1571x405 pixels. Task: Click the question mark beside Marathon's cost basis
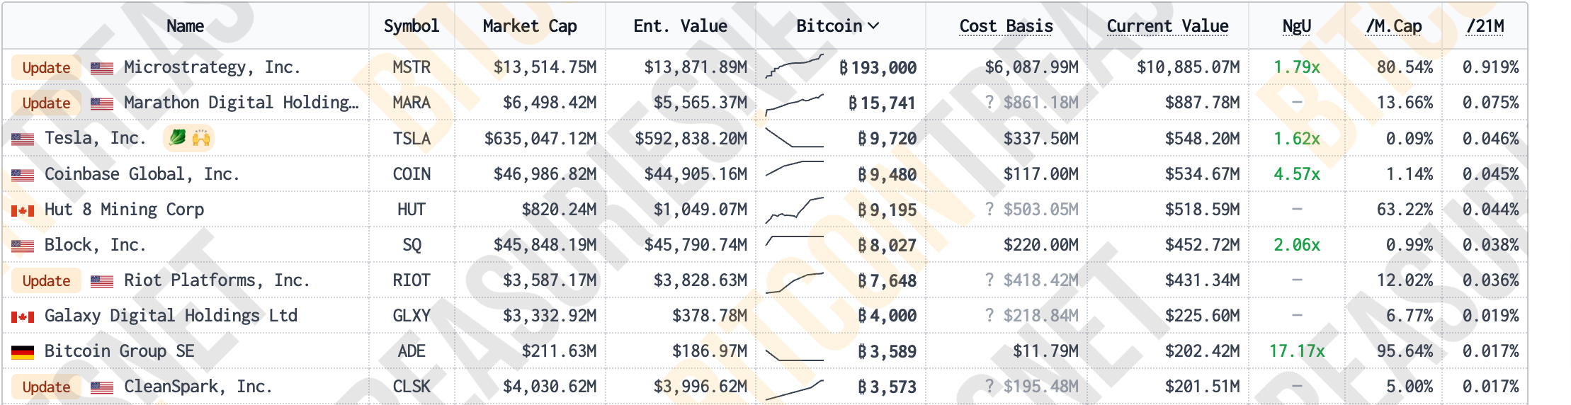[x=989, y=103]
